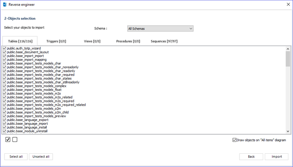Click the Import button
Image resolution: width=293 pixels, height=167 pixels.
[276, 157]
